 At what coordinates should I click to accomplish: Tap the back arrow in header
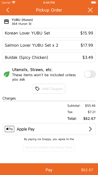[7, 10]
